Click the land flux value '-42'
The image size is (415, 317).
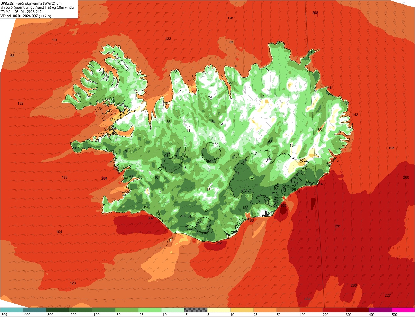point(262,97)
